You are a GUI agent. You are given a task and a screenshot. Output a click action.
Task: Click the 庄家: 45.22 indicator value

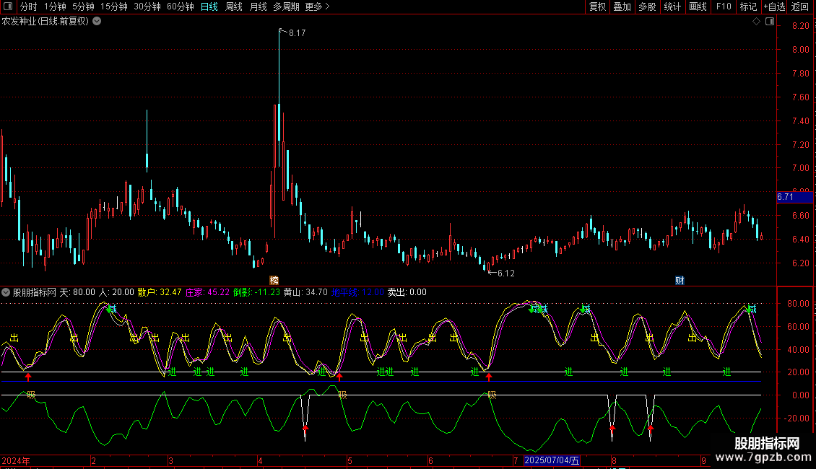click(208, 292)
